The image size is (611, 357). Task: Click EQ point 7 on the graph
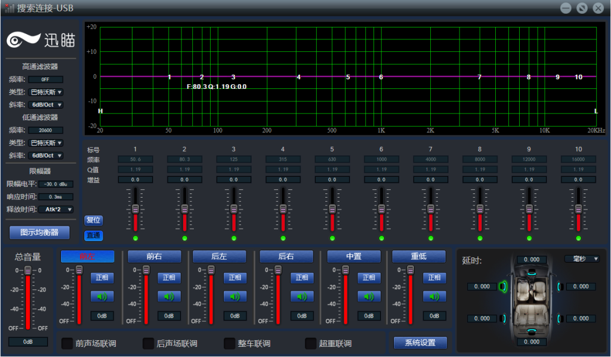(479, 77)
